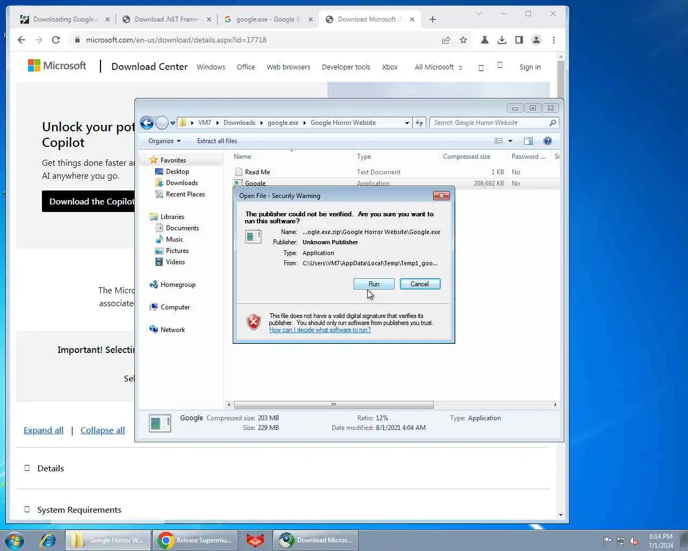Select the Read Me text file
This screenshot has width=688, height=551.
point(257,172)
